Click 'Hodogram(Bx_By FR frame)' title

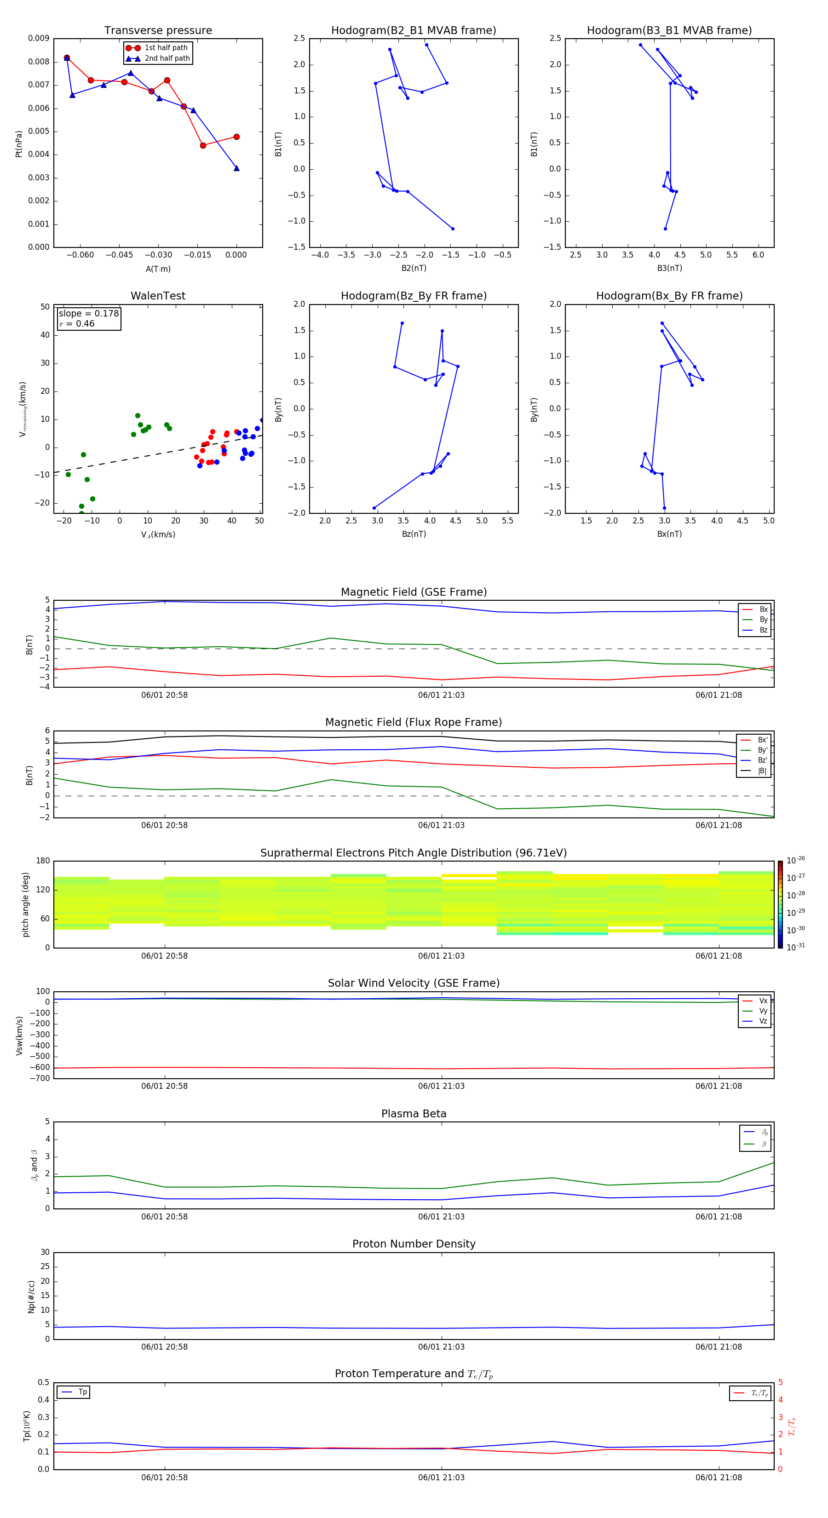(669, 296)
